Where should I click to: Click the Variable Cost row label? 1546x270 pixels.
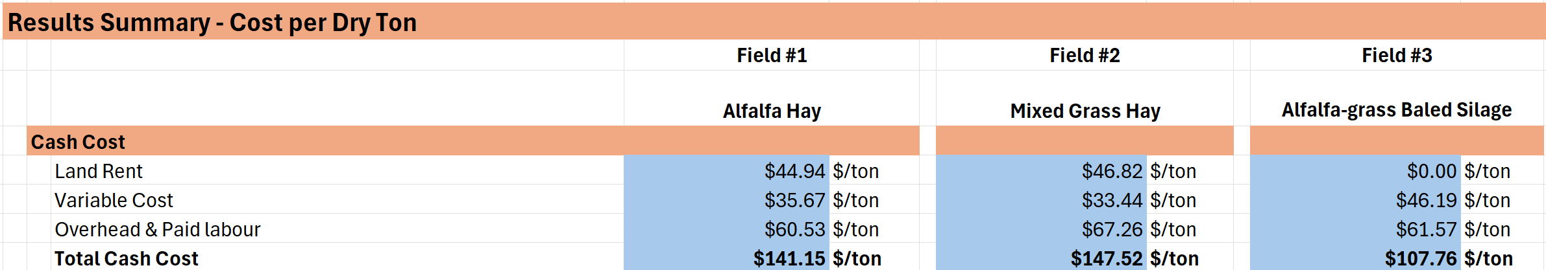(x=114, y=200)
